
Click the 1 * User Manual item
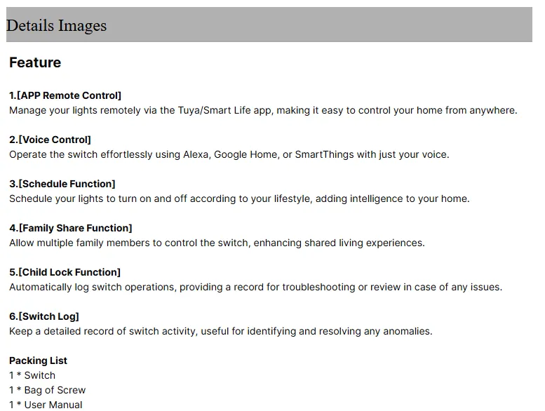[46, 405]
